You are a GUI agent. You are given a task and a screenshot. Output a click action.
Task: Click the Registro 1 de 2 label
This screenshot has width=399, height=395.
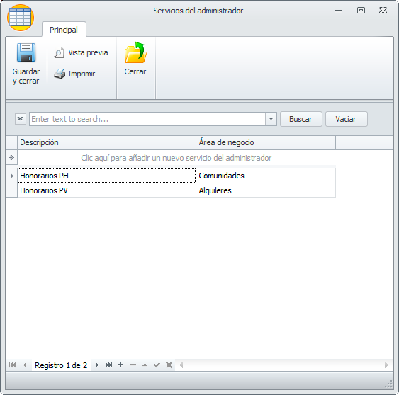tap(61, 365)
